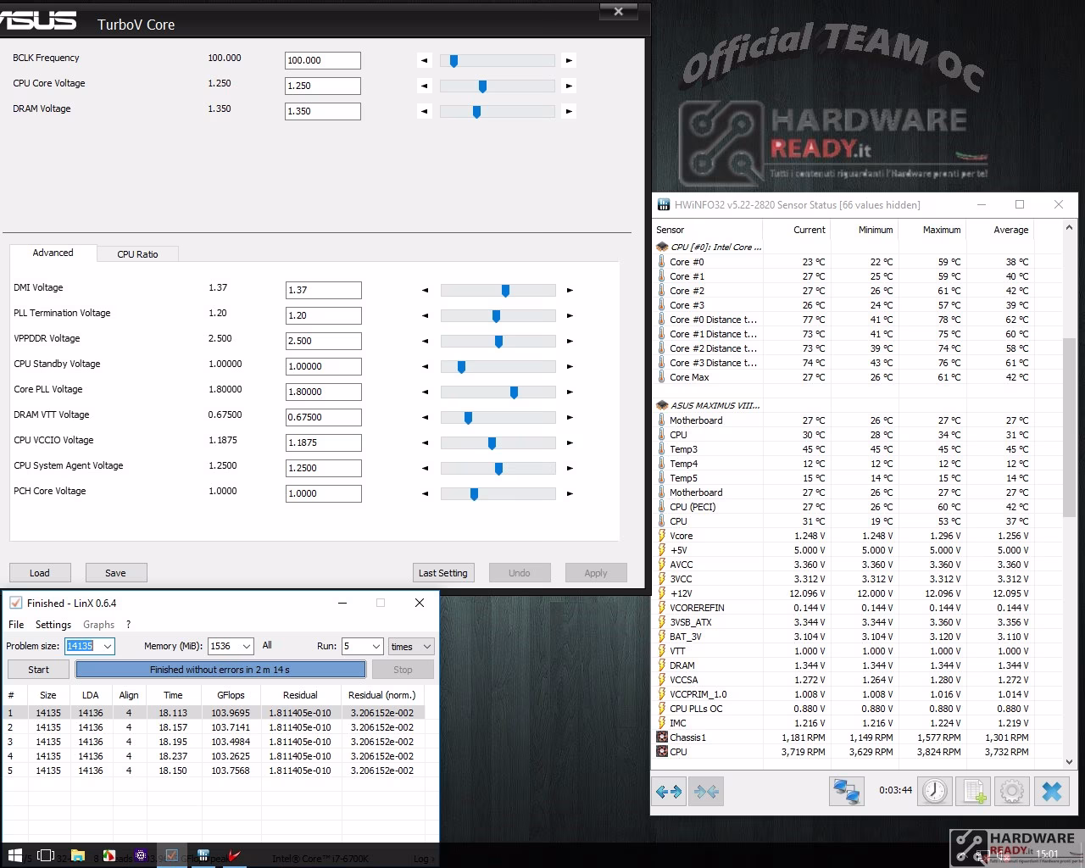Viewport: 1085px width, 868px height.
Task: Open the Windows Start menu
Action: [x=14, y=856]
